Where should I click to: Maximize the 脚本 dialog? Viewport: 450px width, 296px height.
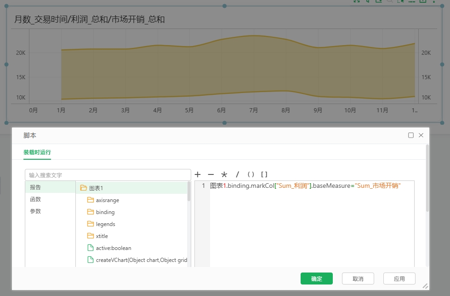coord(410,135)
